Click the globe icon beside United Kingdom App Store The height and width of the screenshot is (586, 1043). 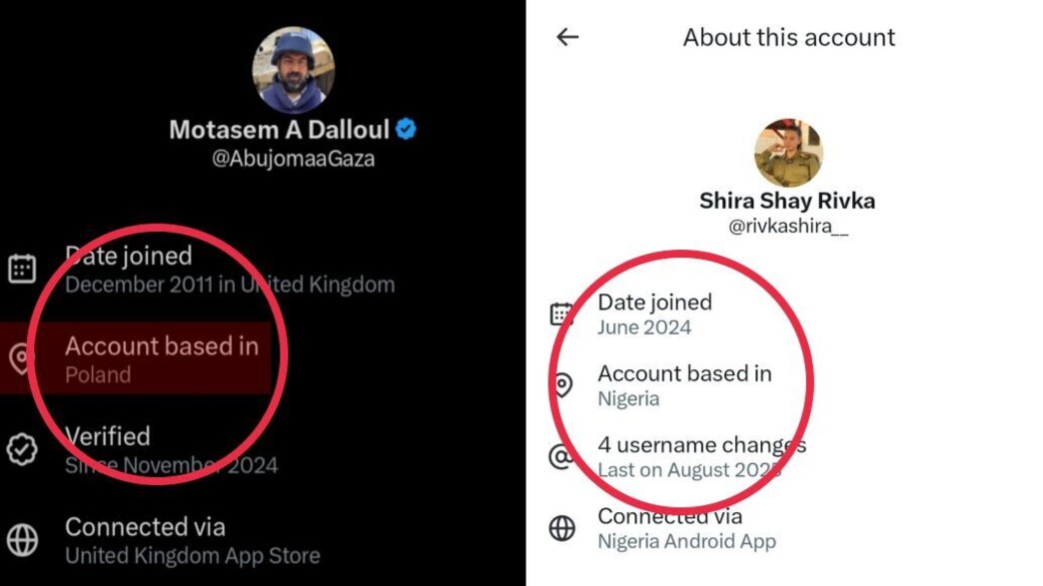pos(22,540)
